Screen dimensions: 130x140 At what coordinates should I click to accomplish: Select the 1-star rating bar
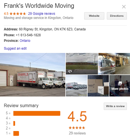click(16, 133)
